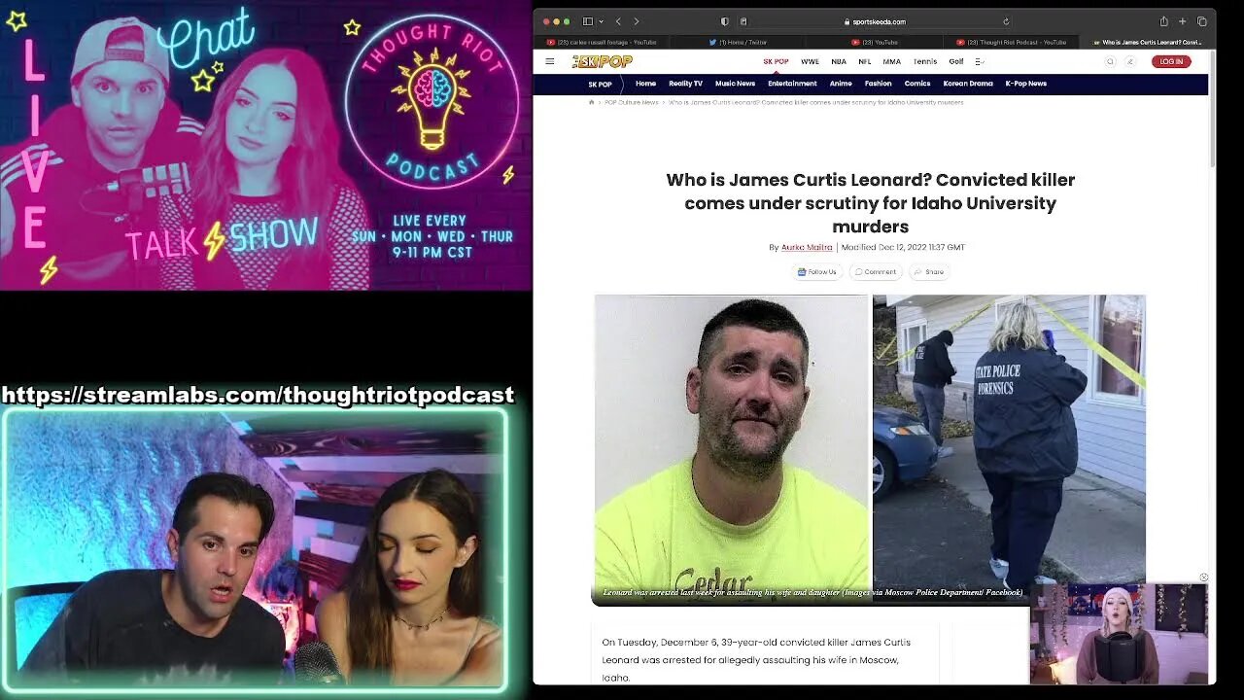
Task: Switch to the Thought Riot Podcast YouTube tab
Action: pyautogui.click(x=1011, y=42)
